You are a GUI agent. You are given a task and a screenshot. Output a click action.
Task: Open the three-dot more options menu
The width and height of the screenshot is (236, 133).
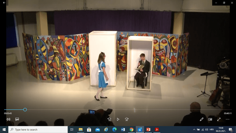pos(227,119)
